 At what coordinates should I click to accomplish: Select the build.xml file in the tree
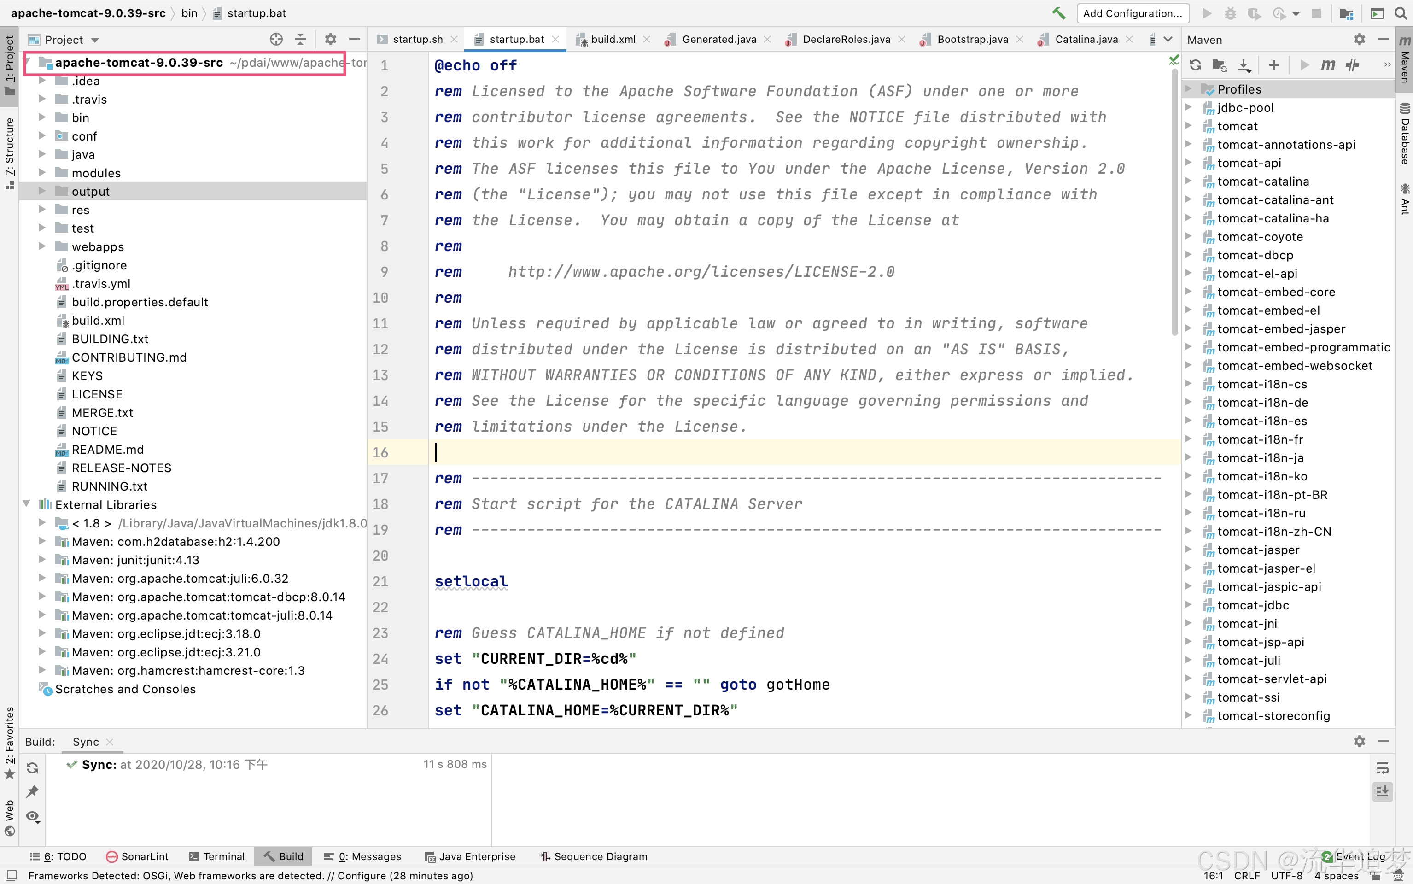click(x=98, y=321)
